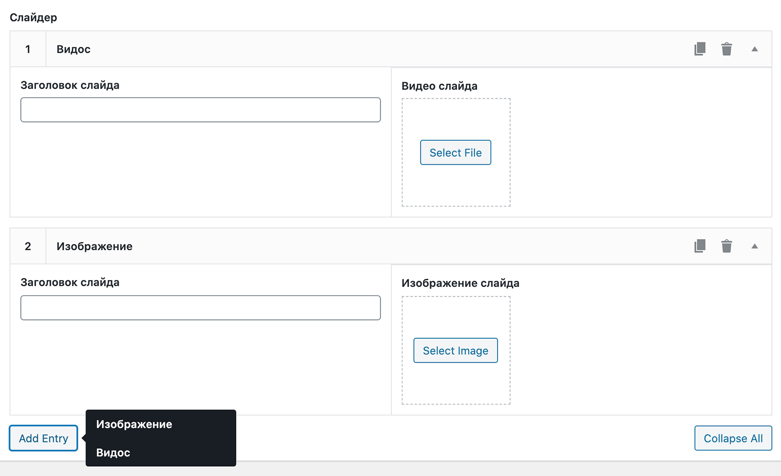Focus the Заголовок слайда field in entry 2
Viewport: 781px width, 476px height.
point(201,308)
